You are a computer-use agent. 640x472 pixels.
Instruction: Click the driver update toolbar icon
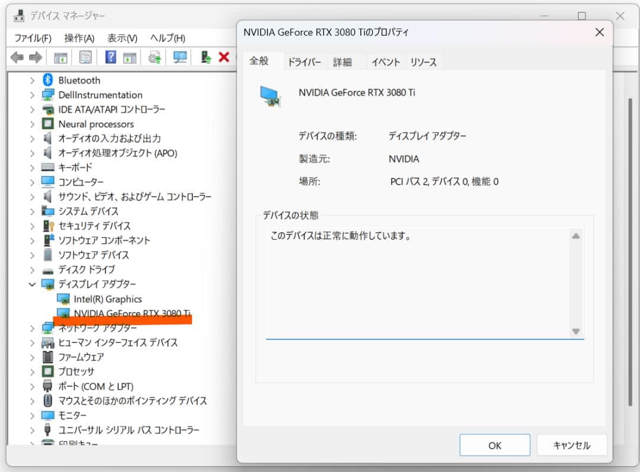click(155, 57)
